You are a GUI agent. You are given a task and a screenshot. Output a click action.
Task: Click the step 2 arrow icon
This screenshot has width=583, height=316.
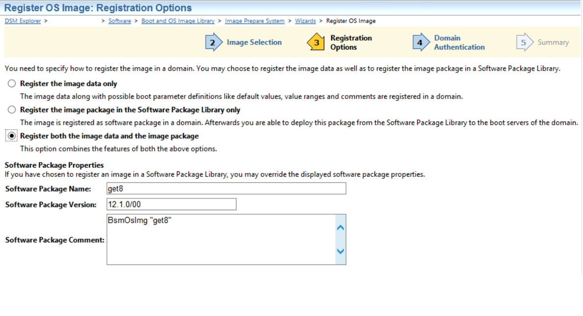[213, 43]
